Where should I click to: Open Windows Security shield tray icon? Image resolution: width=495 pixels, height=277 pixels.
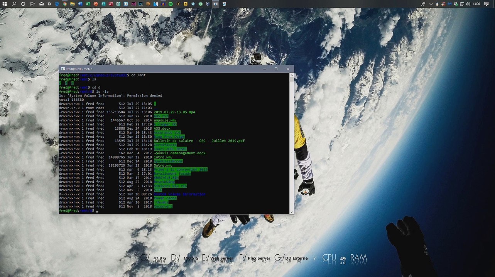tap(456, 4)
